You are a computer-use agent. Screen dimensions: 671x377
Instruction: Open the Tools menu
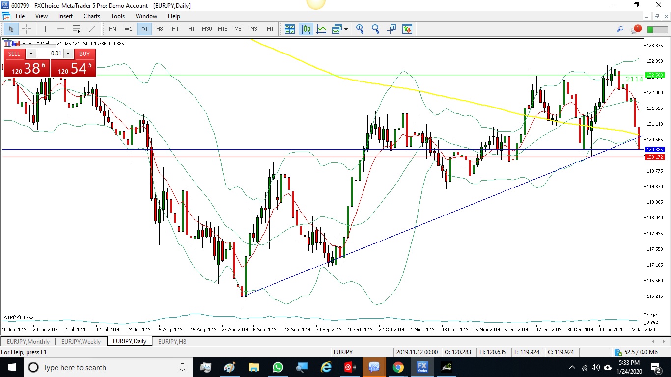point(118,16)
